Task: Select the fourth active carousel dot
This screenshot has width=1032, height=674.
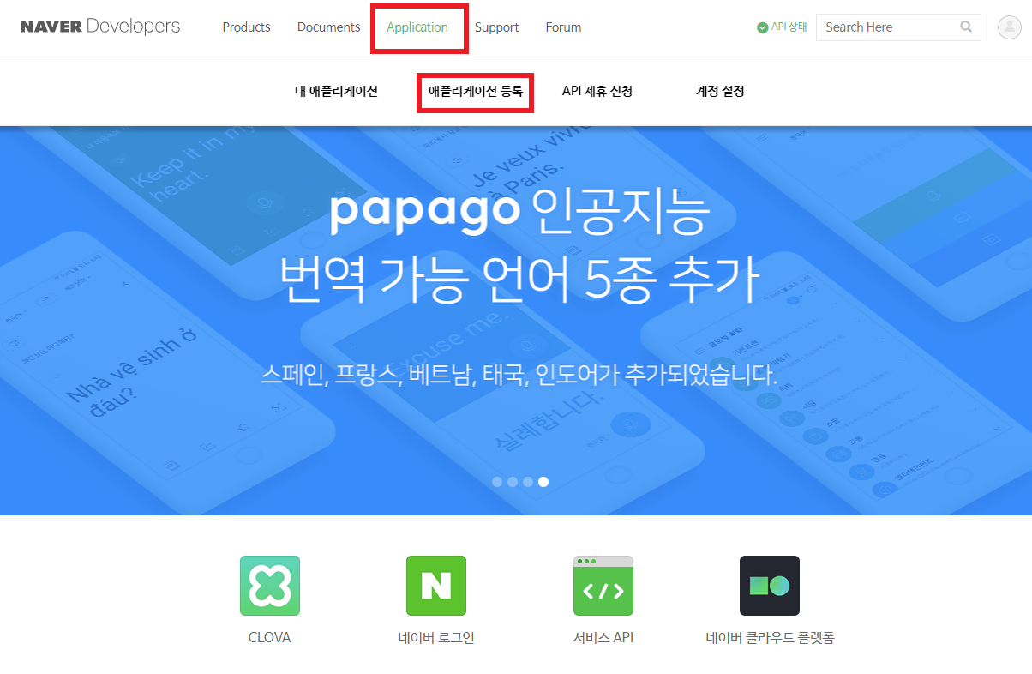Action: pos(543,482)
